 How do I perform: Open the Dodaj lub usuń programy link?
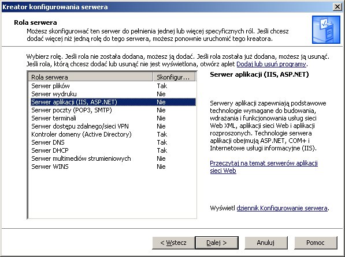[271, 64]
